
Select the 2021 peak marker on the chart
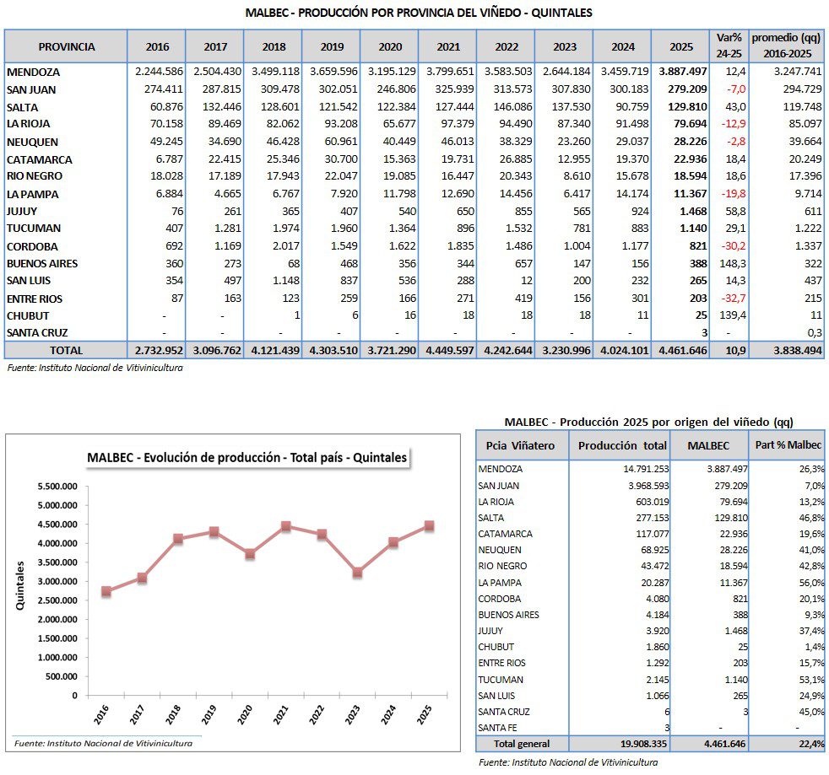[286, 526]
